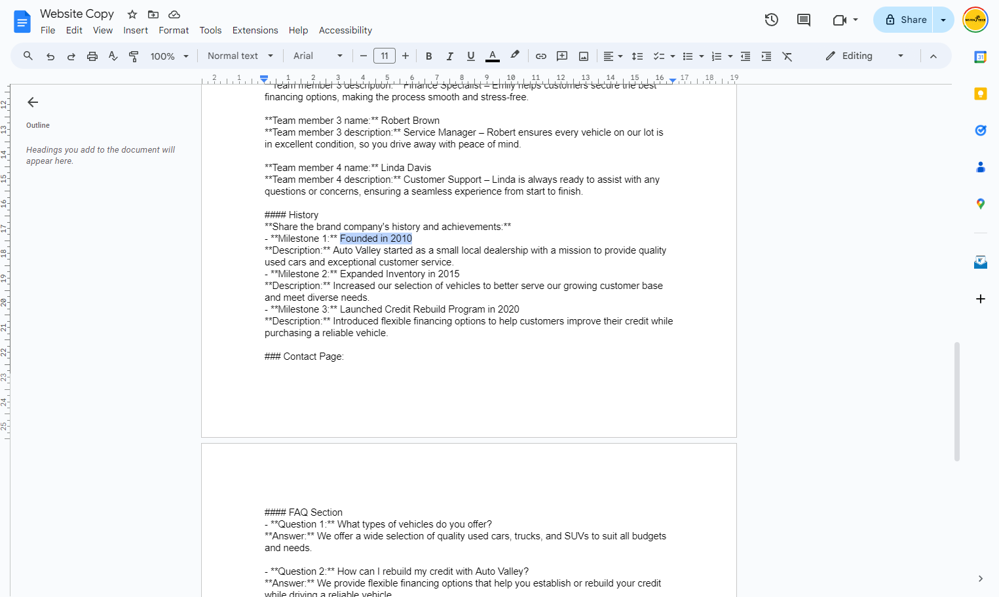Screen dimensions: 999x597
Task: Move document to another folder
Action: [153, 14]
